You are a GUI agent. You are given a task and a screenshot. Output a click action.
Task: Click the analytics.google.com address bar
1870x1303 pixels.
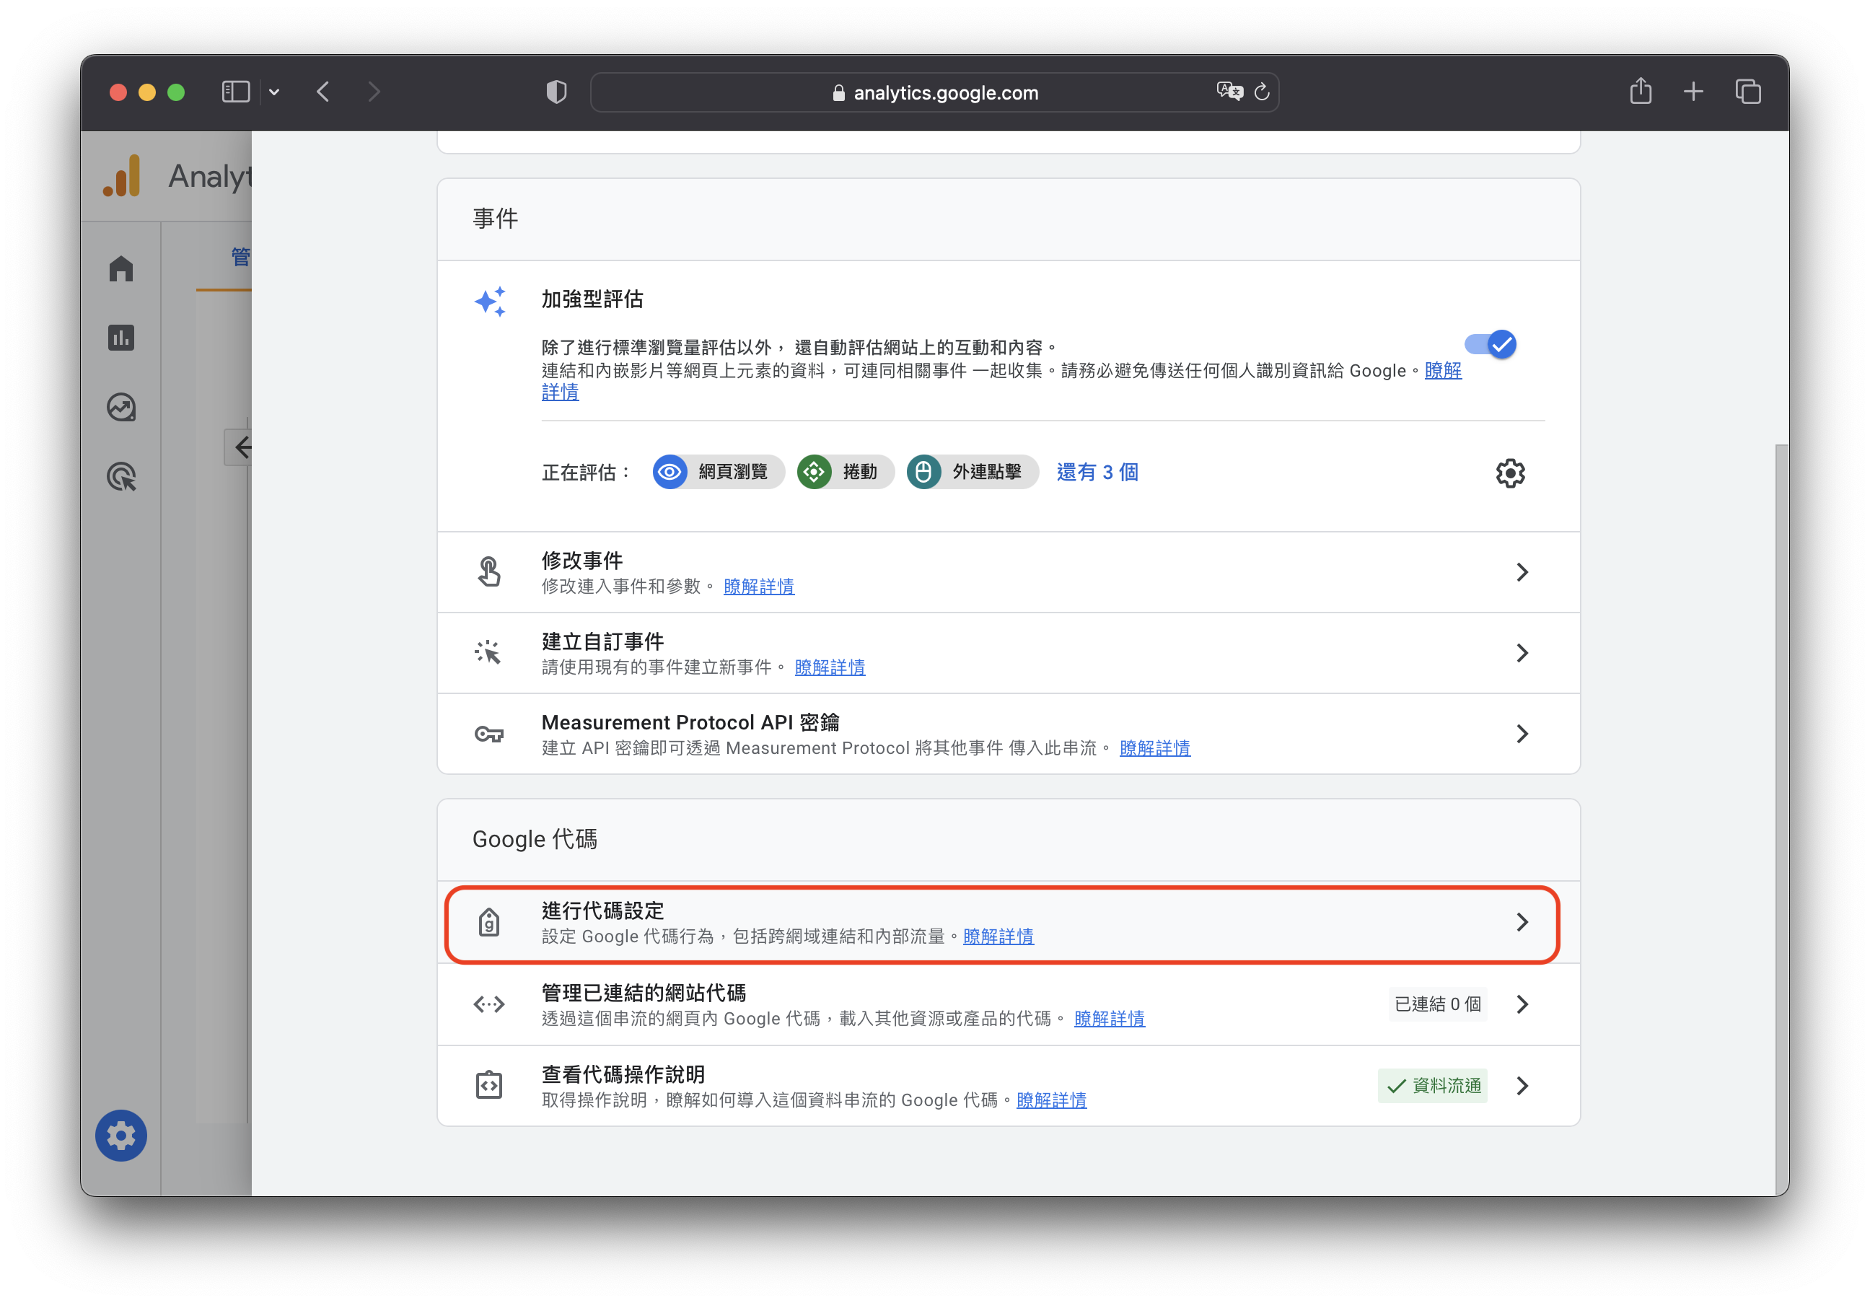pos(934,92)
